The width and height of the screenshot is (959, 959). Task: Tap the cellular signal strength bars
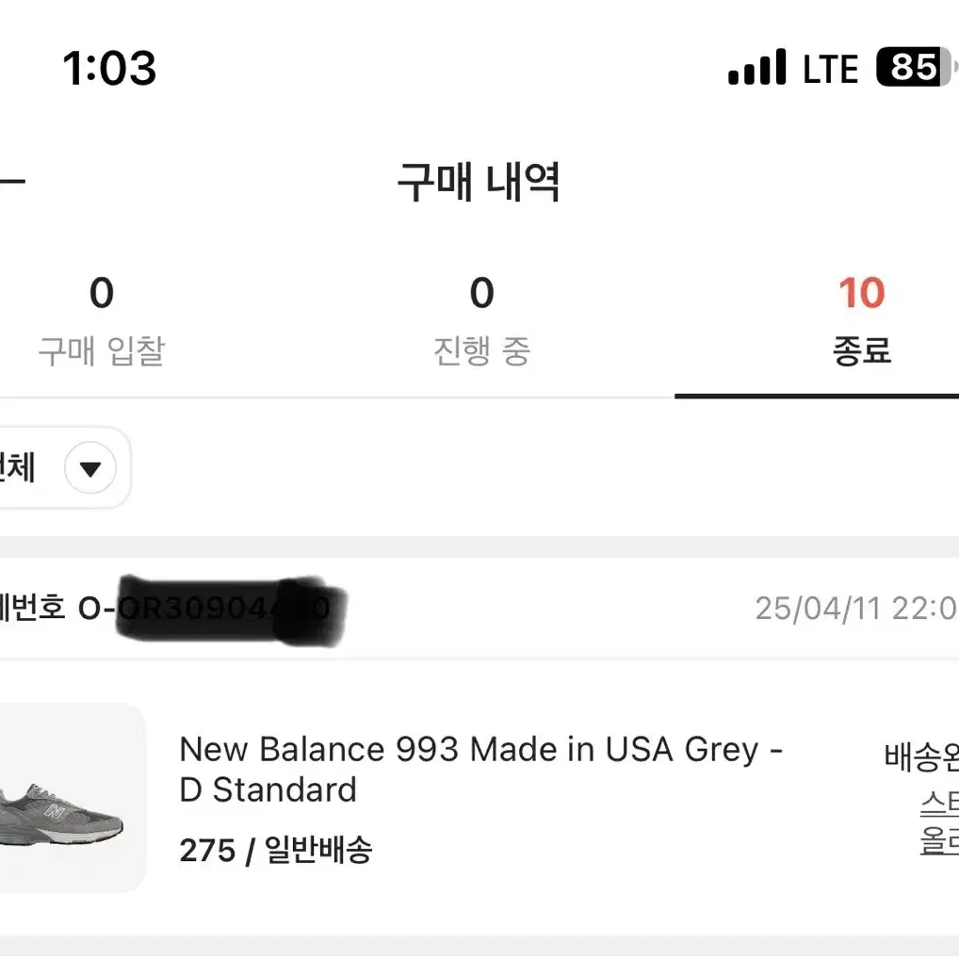[x=756, y=67]
